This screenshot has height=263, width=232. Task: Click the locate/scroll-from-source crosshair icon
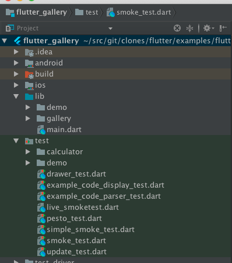tap(177, 28)
